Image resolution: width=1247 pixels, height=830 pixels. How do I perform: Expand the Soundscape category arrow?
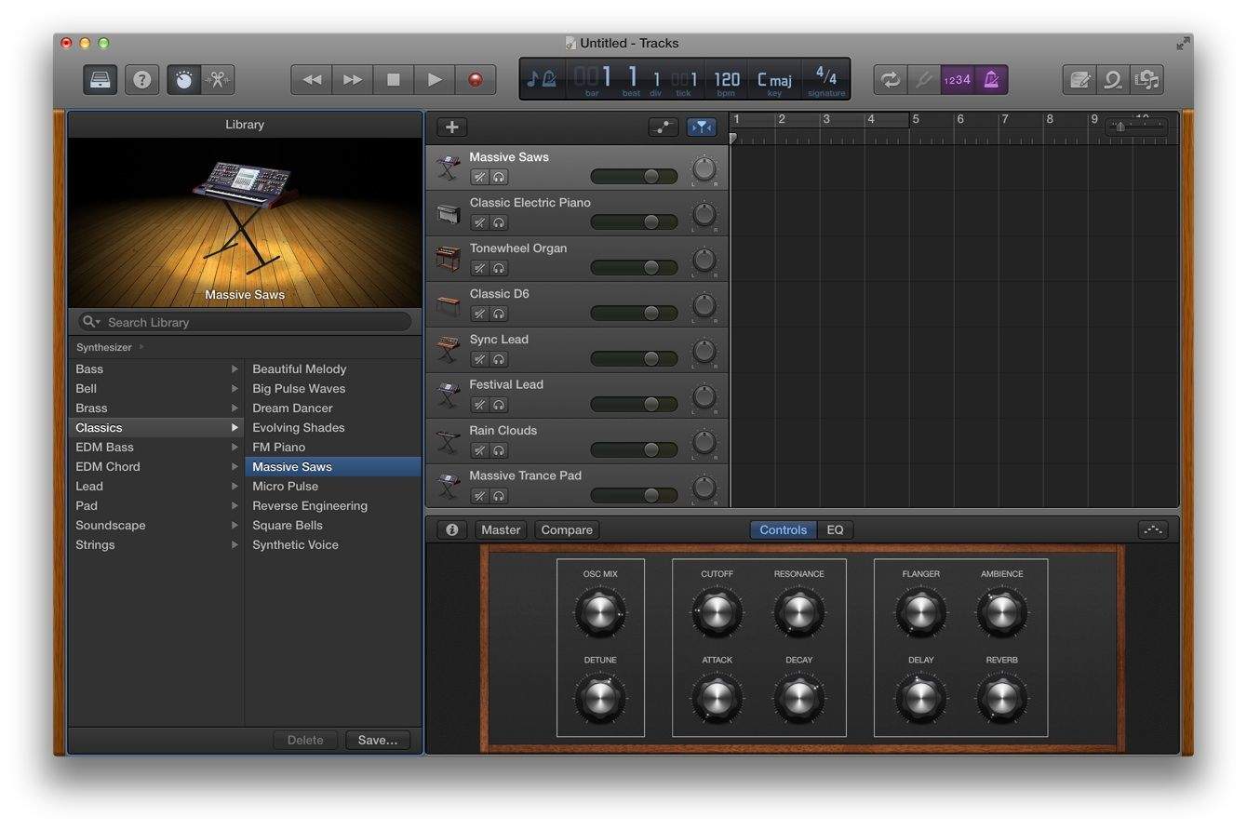click(235, 526)
